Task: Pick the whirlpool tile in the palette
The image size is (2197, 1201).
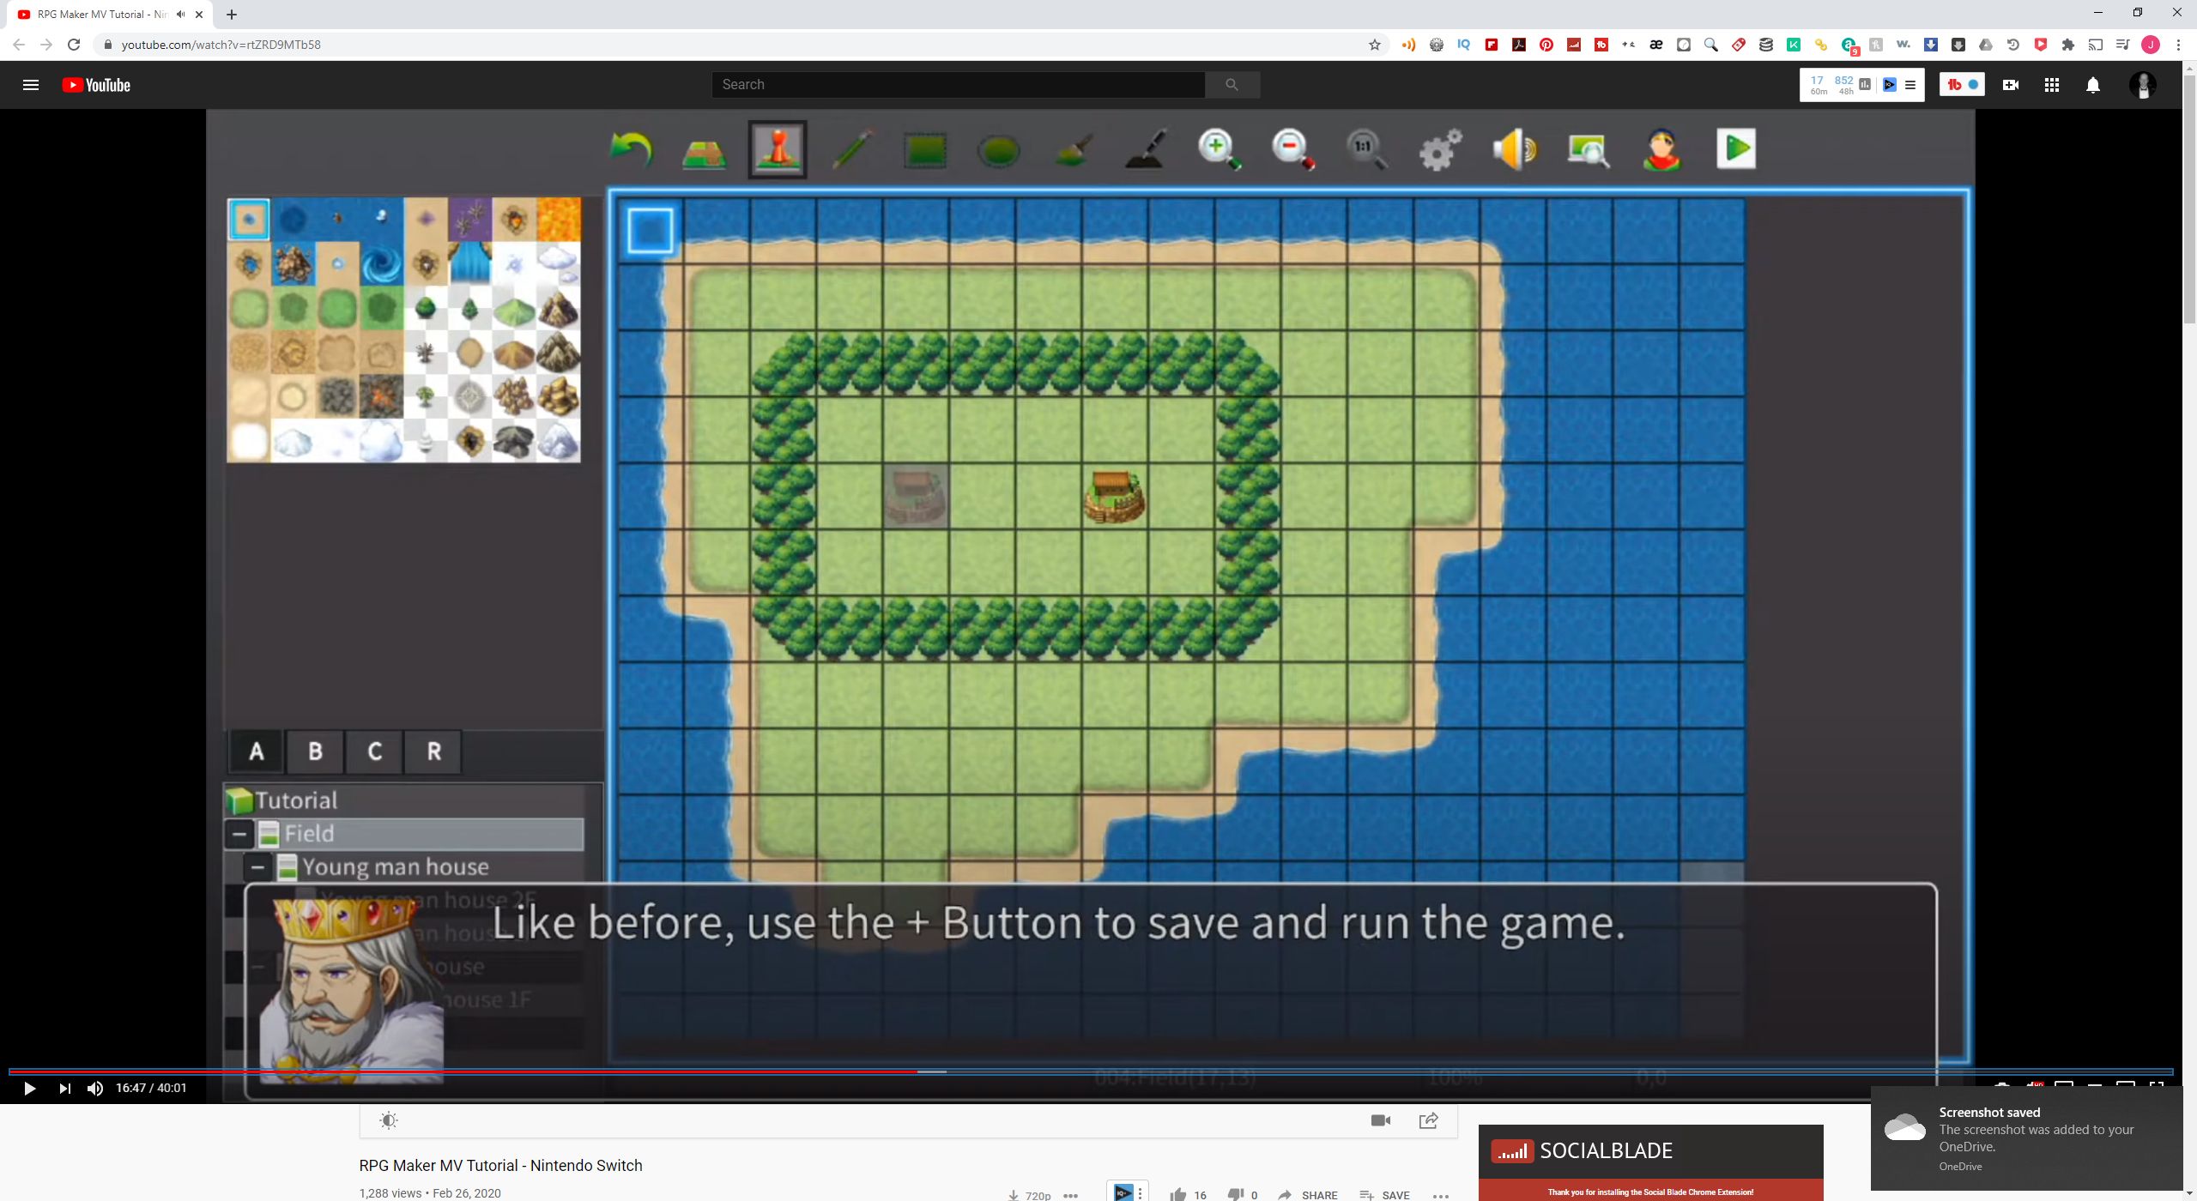Action: pos(381,264)
